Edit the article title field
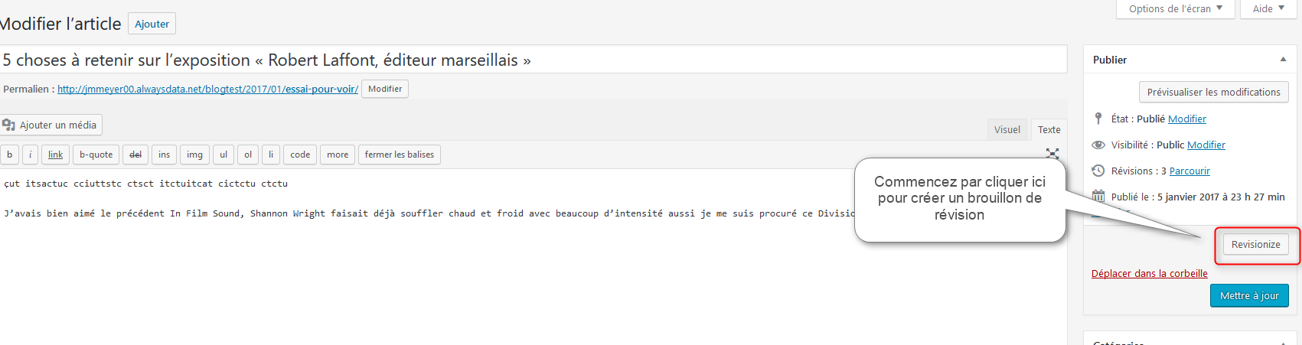This screenshot has height=345, width=1302. [533, 60]
